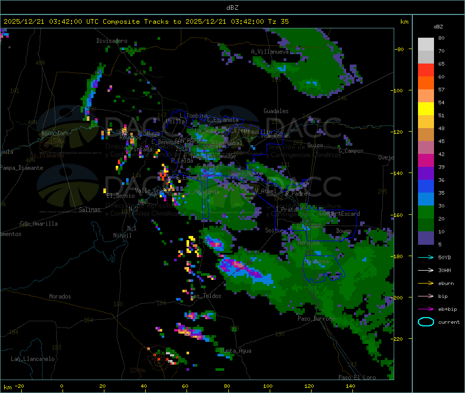Click the 'Valle_Grande' map label

(x=153, y=191)
